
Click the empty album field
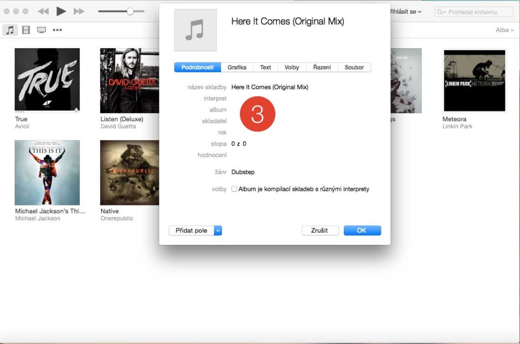pos(300,110)
